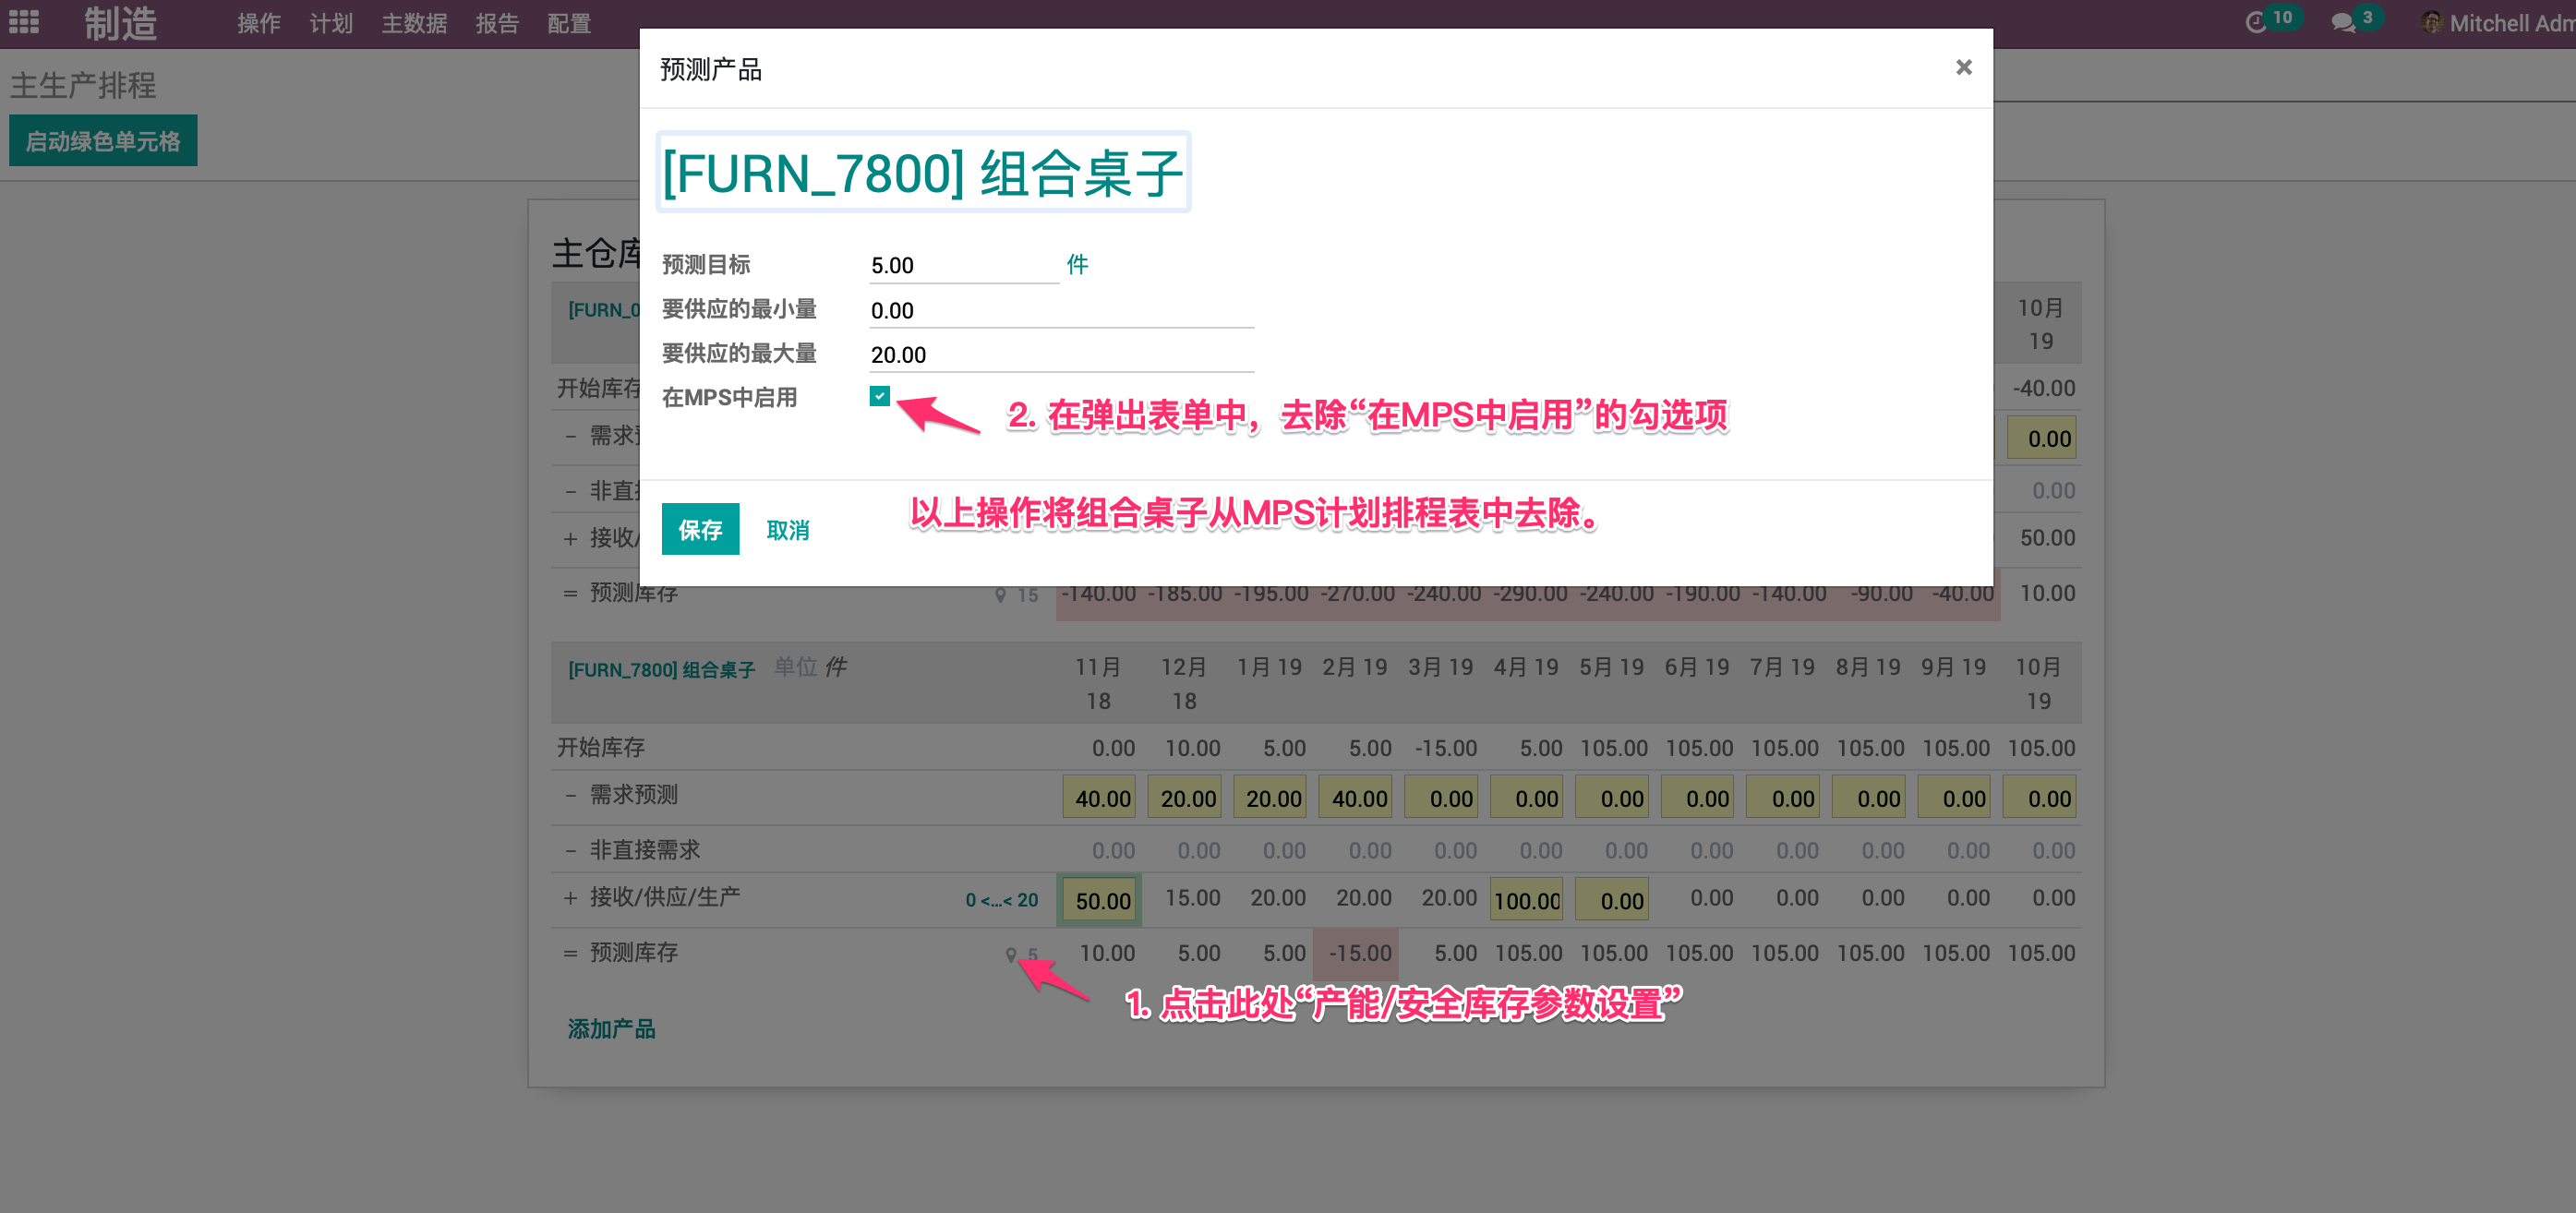
Task: Open [FURN_7800] 组合桌子 link in schedule table
Action: [661, 669]
